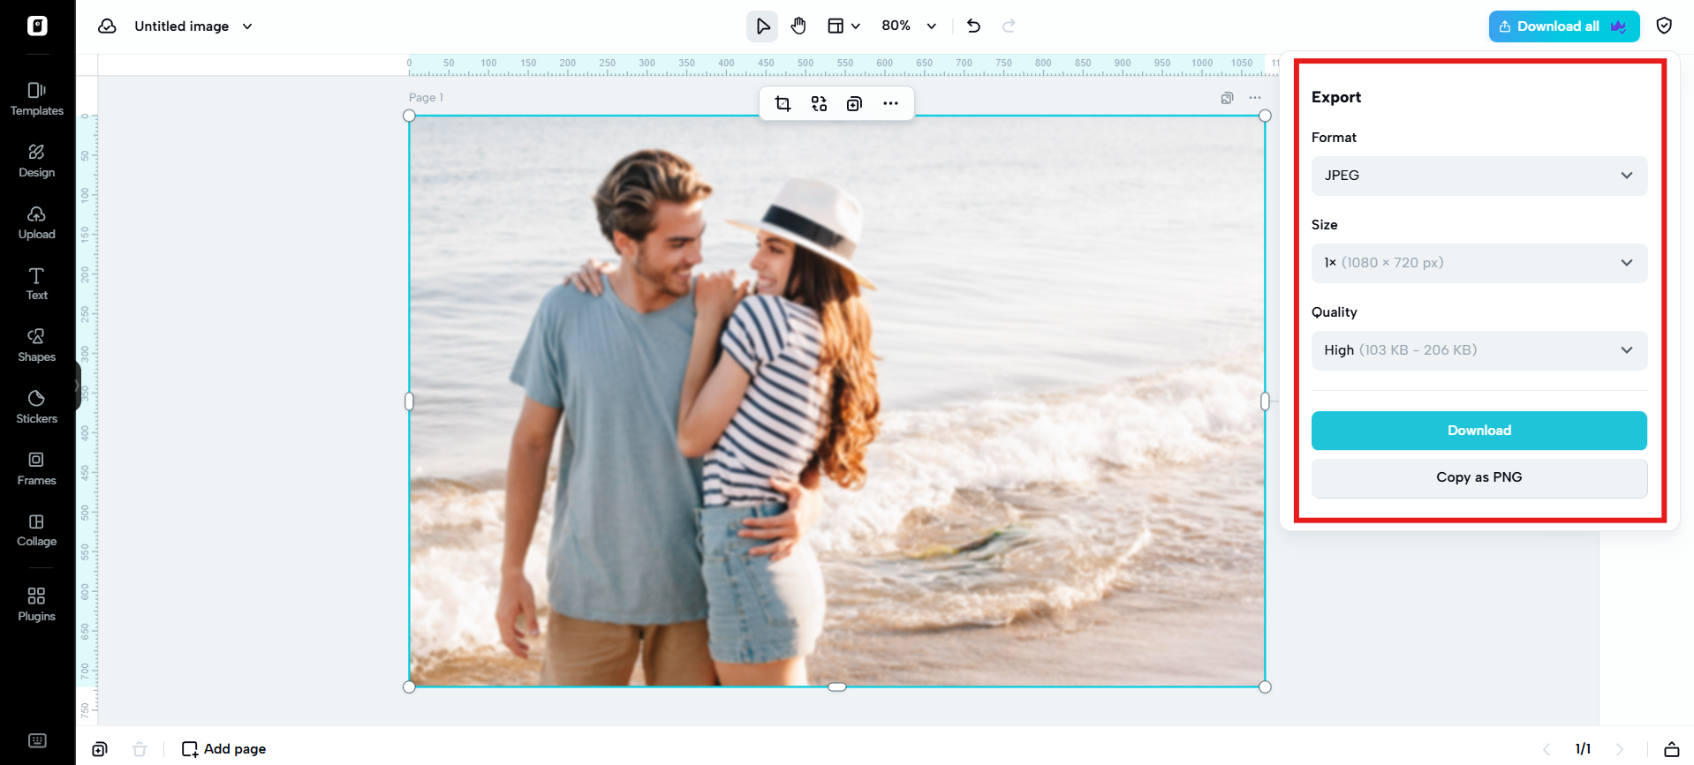Image resolution: width=1694 pixels, height=765 pixels.
Task: Click the shield icon in top bar
Action: 1664,26
